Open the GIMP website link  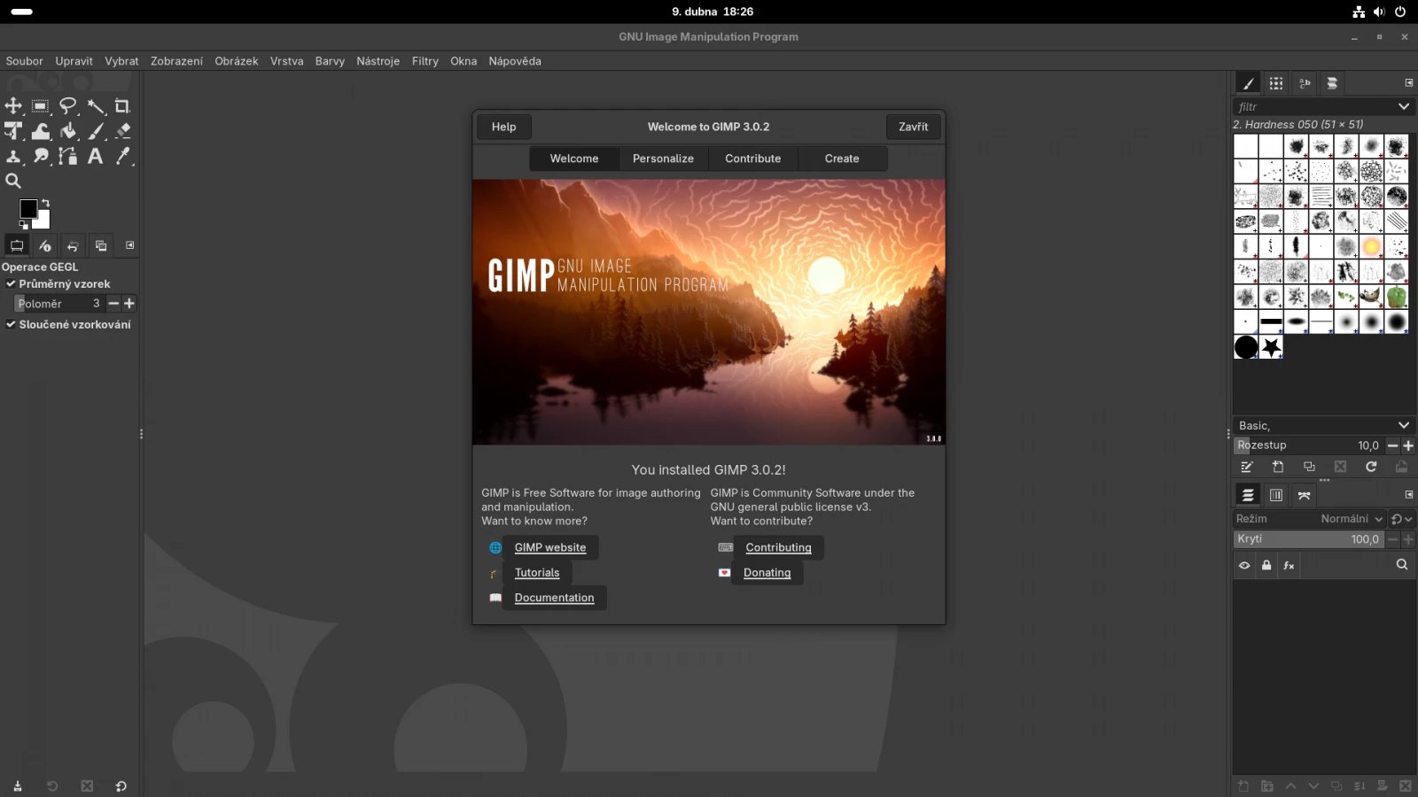pos(550,547)
